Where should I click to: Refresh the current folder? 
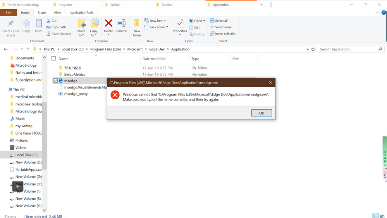pyautogui.click(x=313, y=49)
